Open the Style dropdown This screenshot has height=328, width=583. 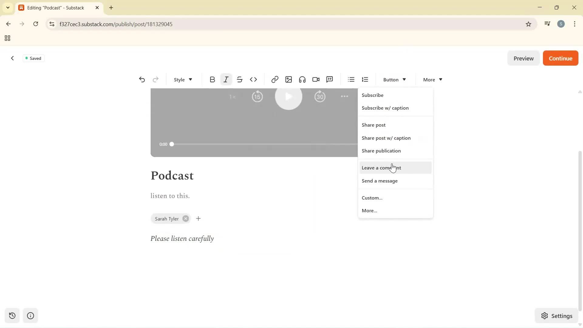click(182, 79)
